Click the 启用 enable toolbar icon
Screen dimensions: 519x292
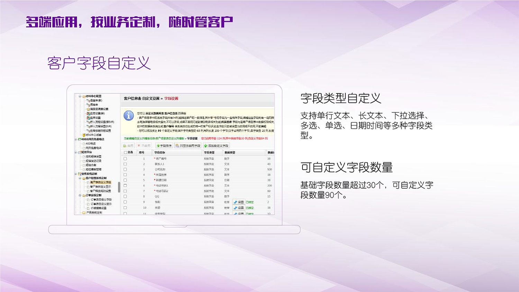[125, 145]
